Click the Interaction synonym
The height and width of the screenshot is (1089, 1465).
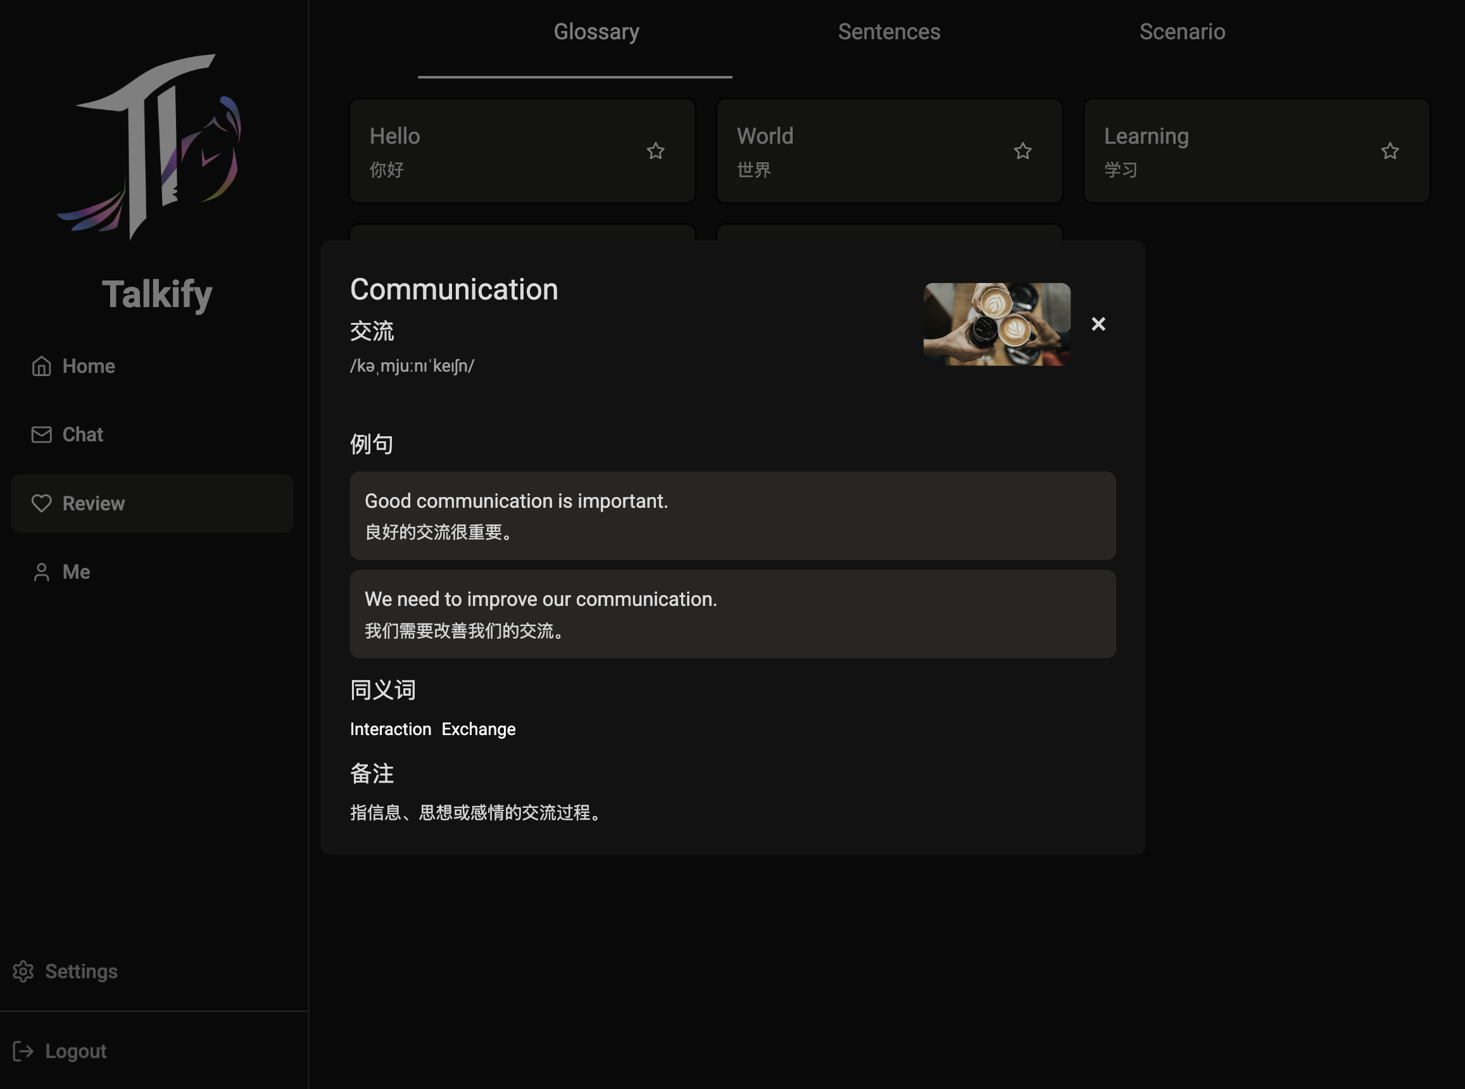pos(390,729)
